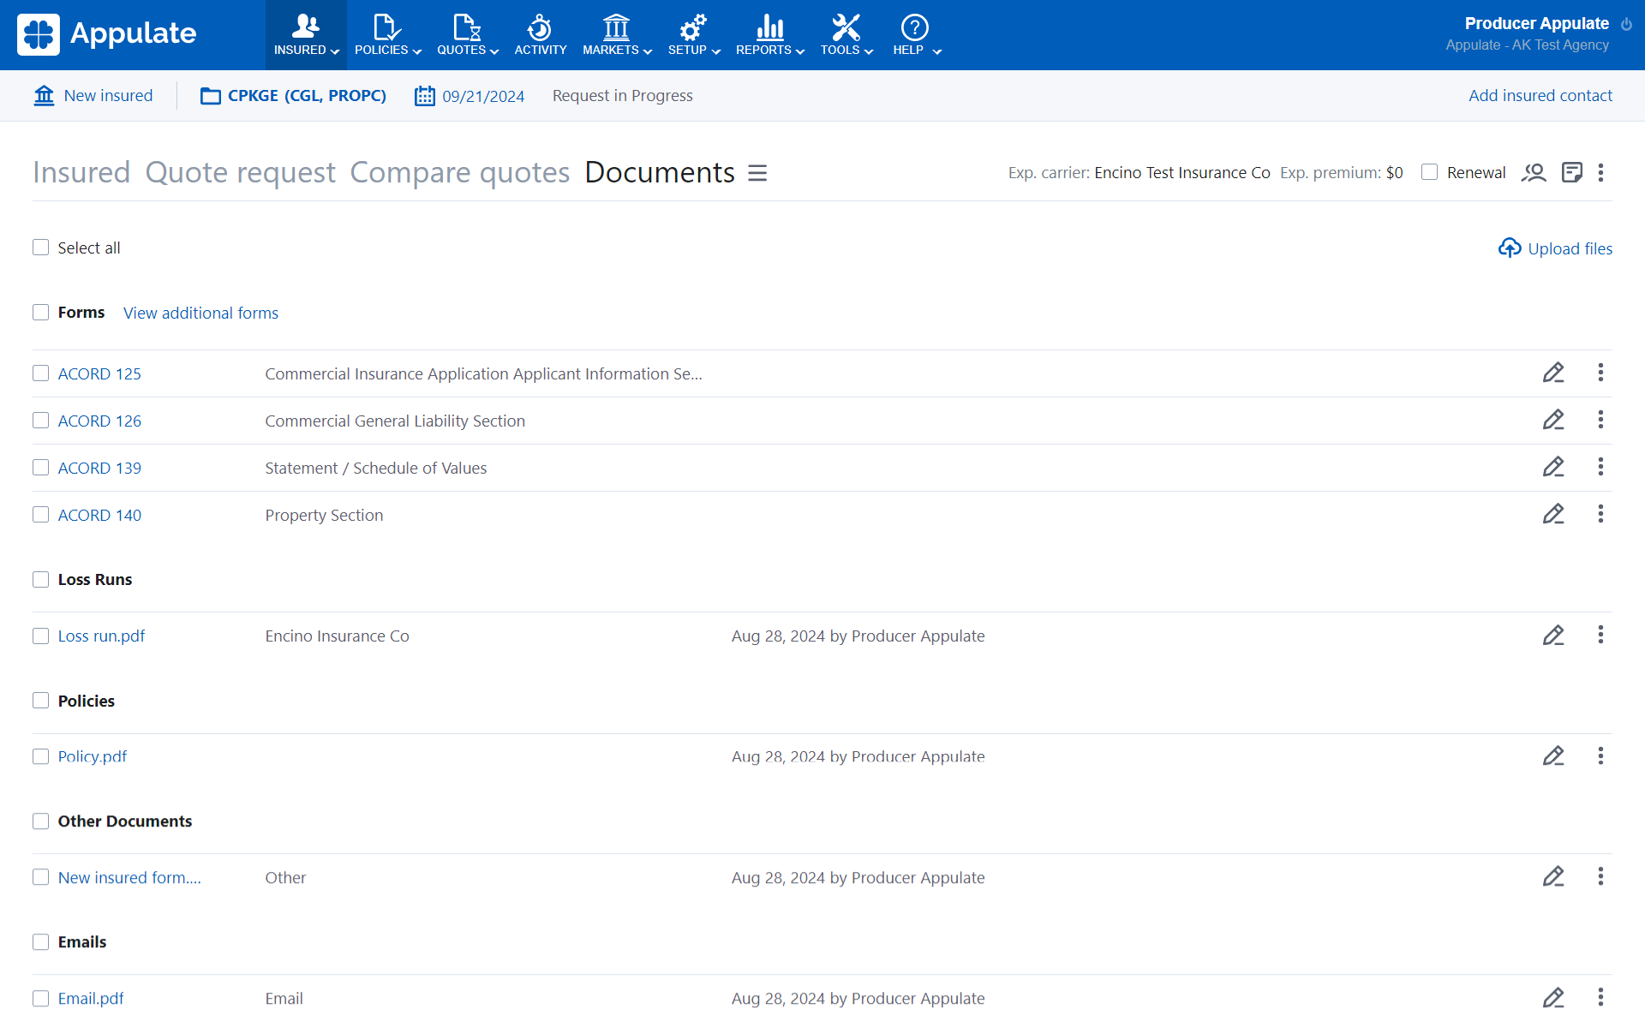Click View additional forms link
The height and width of the screenshot is (1033, 1645).
(x=200, y=313)
